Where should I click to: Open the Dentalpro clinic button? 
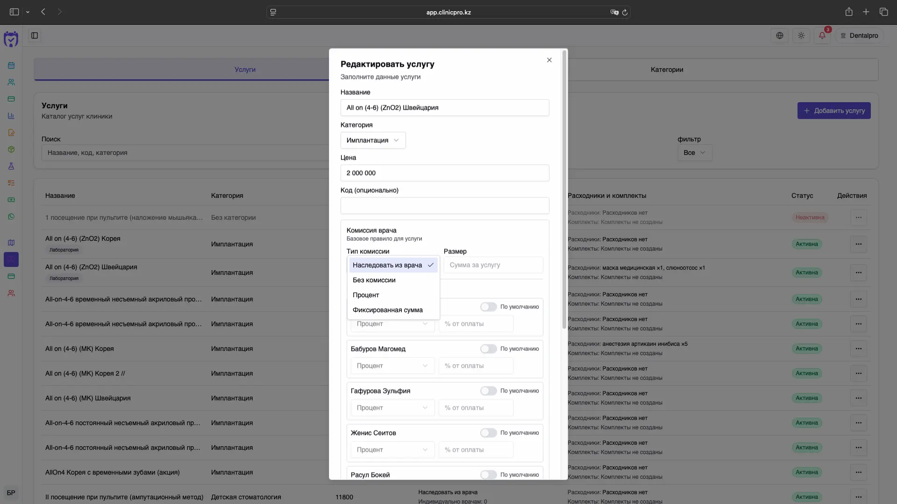click(859, 35)
